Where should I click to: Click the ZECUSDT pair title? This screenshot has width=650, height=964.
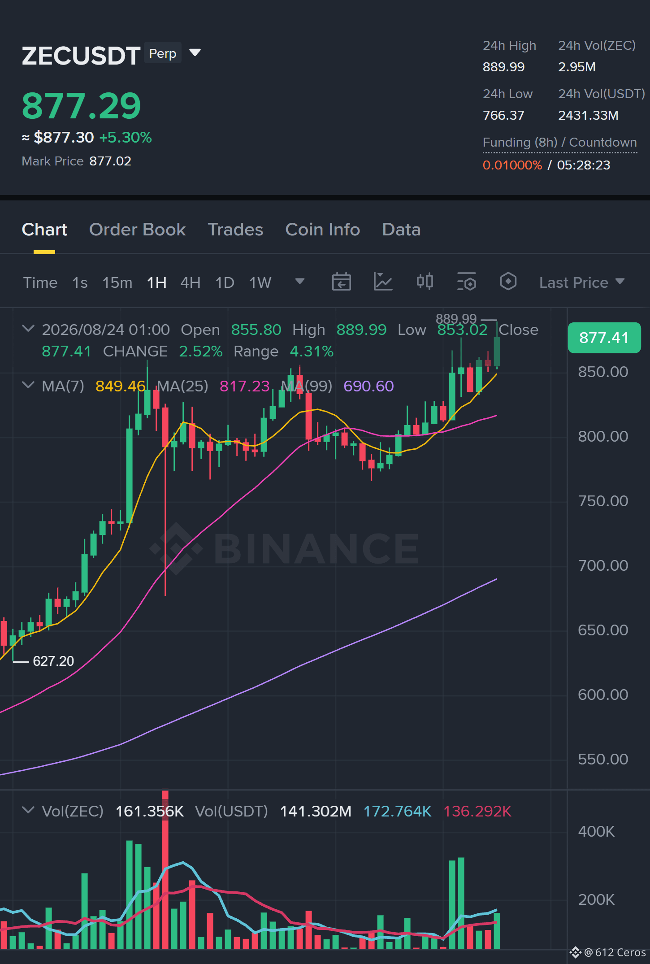coord(81,56)
